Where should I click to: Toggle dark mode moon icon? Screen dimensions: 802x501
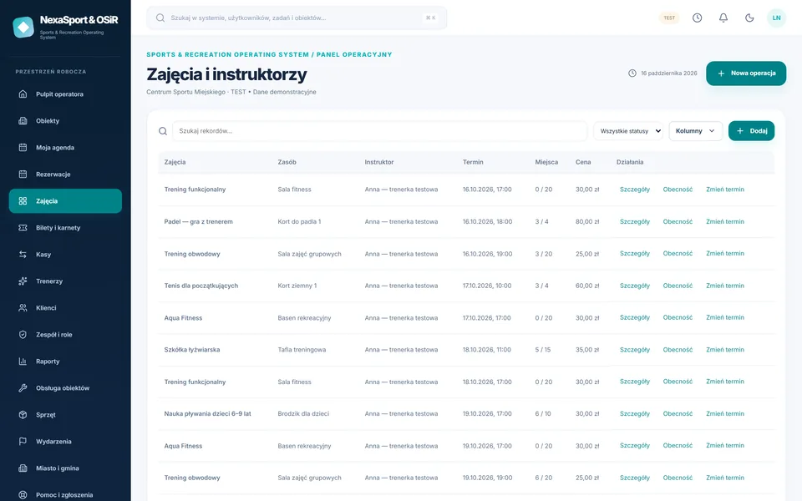[x=749, y=18]
